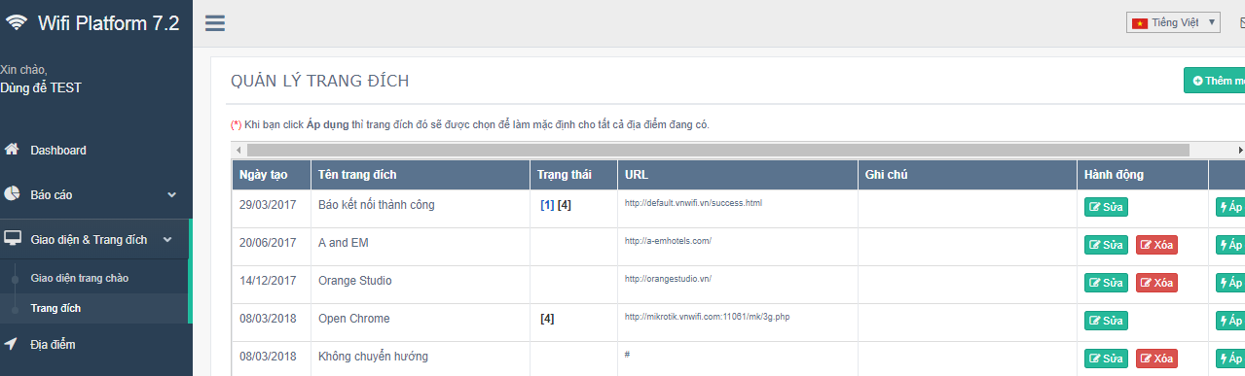Click Áp dụng button in A and EM row

click(x=1230, y=245)
